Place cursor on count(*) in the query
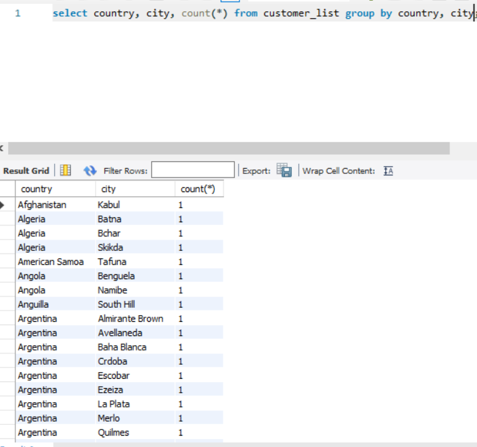 coord(205,13)
